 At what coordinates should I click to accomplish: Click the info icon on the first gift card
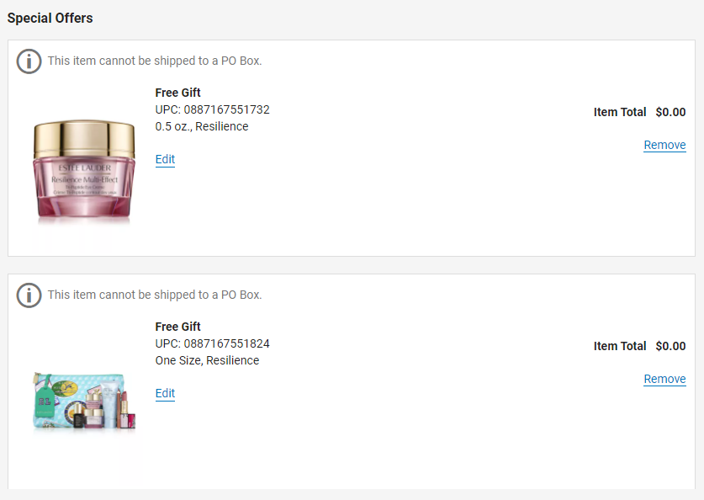[x=29, y=61]
